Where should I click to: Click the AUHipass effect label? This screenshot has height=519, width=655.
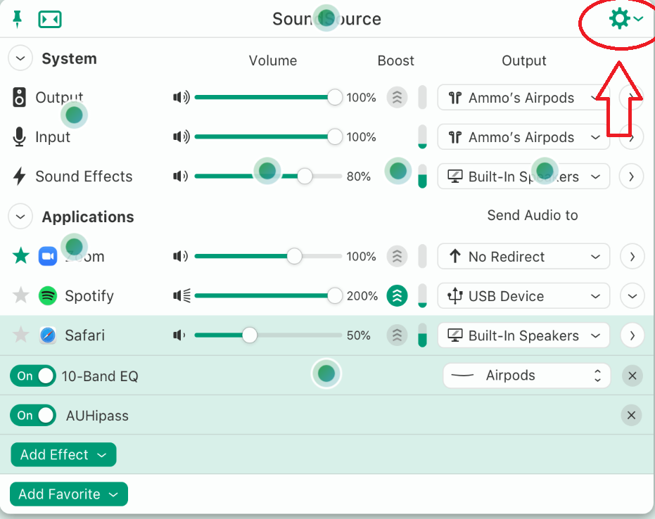tap(97, 416)
